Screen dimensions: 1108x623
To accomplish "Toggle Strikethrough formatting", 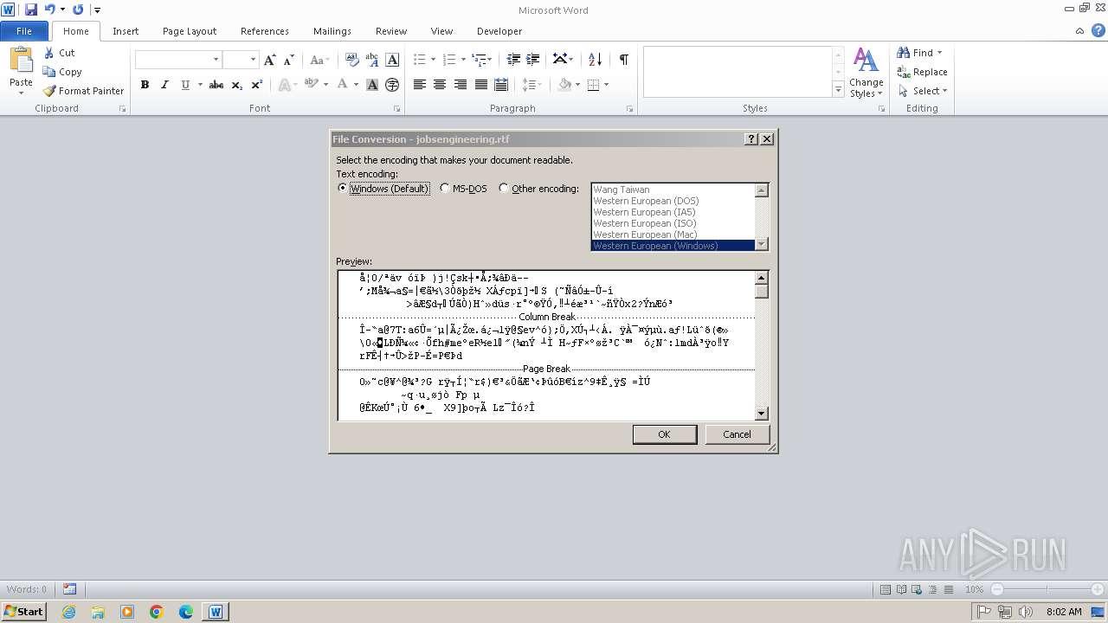I will tap(216, 85).
